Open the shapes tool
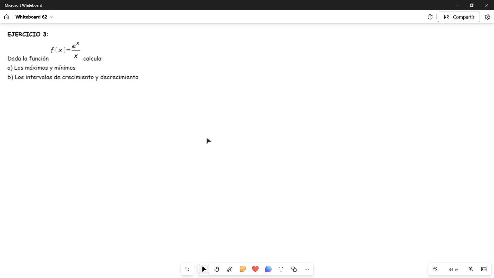494x278 pixels. pos(294,269)
